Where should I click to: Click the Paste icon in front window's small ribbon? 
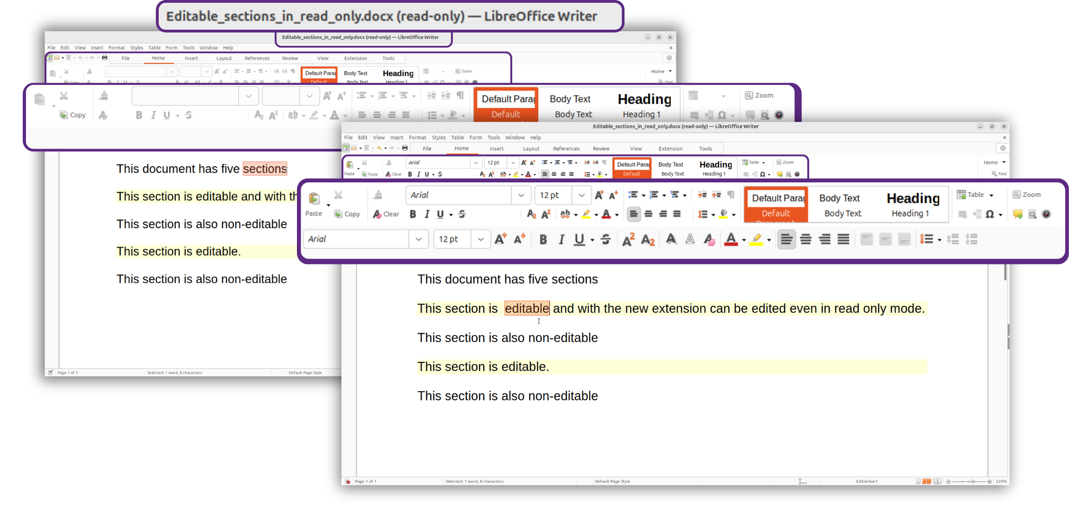click(x=349, y=164)
